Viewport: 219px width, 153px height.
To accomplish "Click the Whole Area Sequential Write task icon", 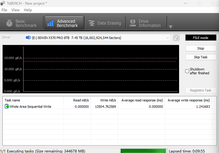I will tap(7, 106).
